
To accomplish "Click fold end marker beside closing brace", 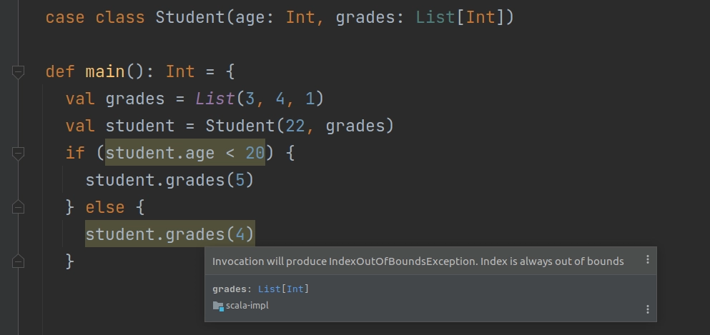I will point(18,261).
